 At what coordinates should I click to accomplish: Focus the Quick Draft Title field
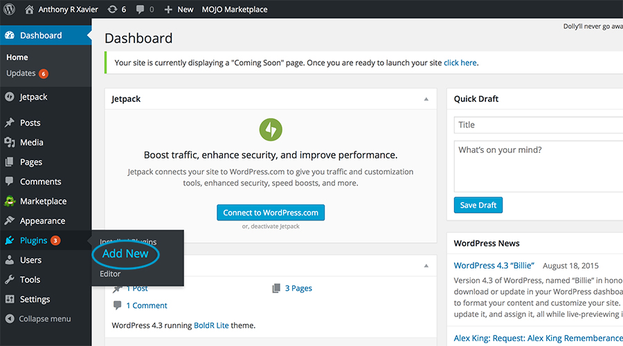[539, 125]
